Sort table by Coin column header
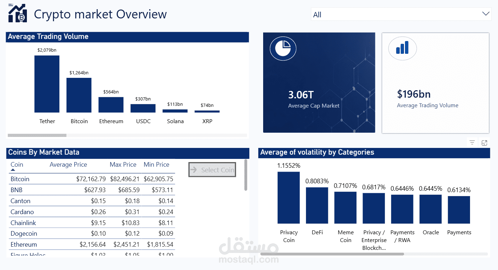 (x=17, y=165)
